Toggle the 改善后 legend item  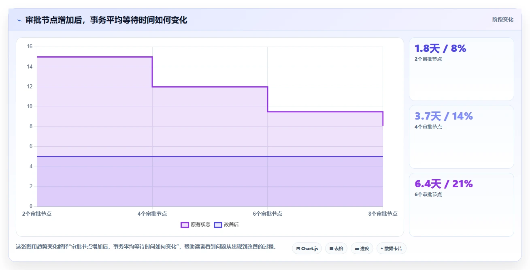click(226, 225)
